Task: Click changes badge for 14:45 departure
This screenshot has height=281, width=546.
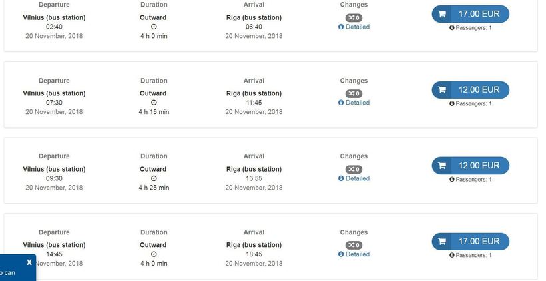Action: coord(354,245)
